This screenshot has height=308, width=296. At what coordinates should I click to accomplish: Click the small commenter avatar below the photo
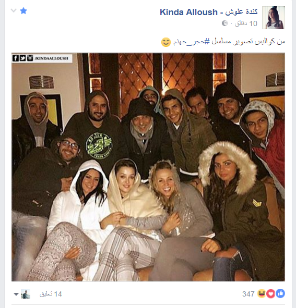point(26,294)
